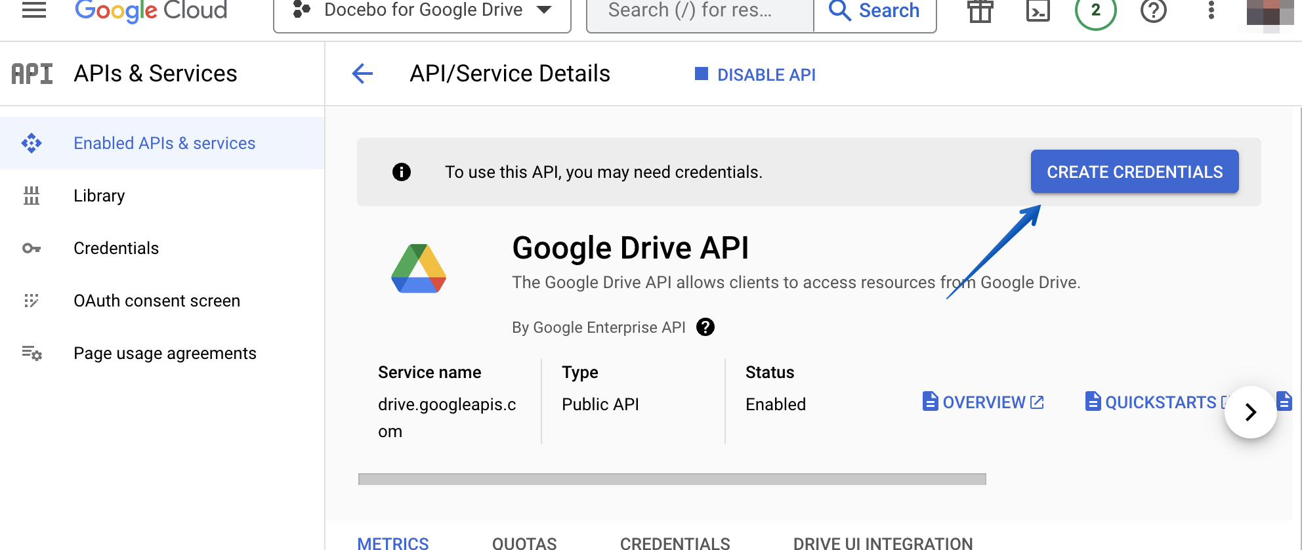Click the Library sidebar icon
Screen dimensions: 1302x550
point(31,196)
